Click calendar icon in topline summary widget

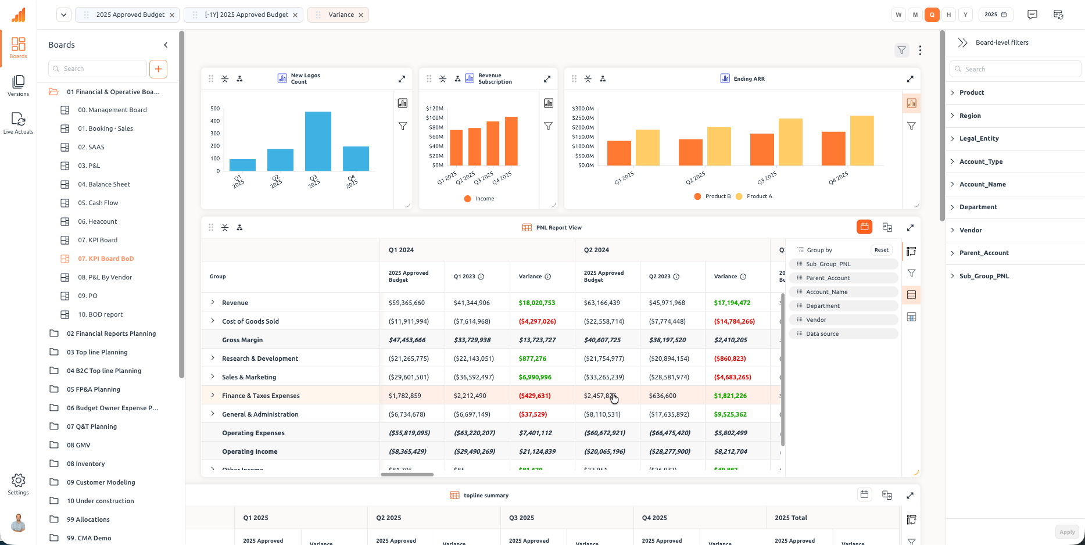(x=865, y=494)
